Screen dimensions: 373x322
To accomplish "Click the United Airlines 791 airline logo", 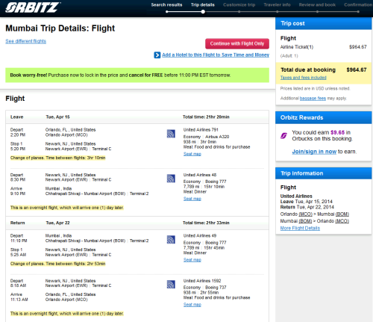I will coord(171,134).
